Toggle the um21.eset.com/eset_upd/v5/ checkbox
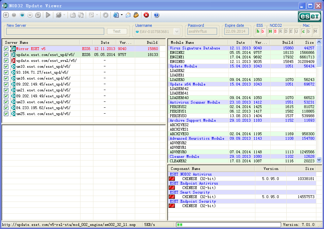The width and height of the screenshot is (324, 229). (6, 90)
